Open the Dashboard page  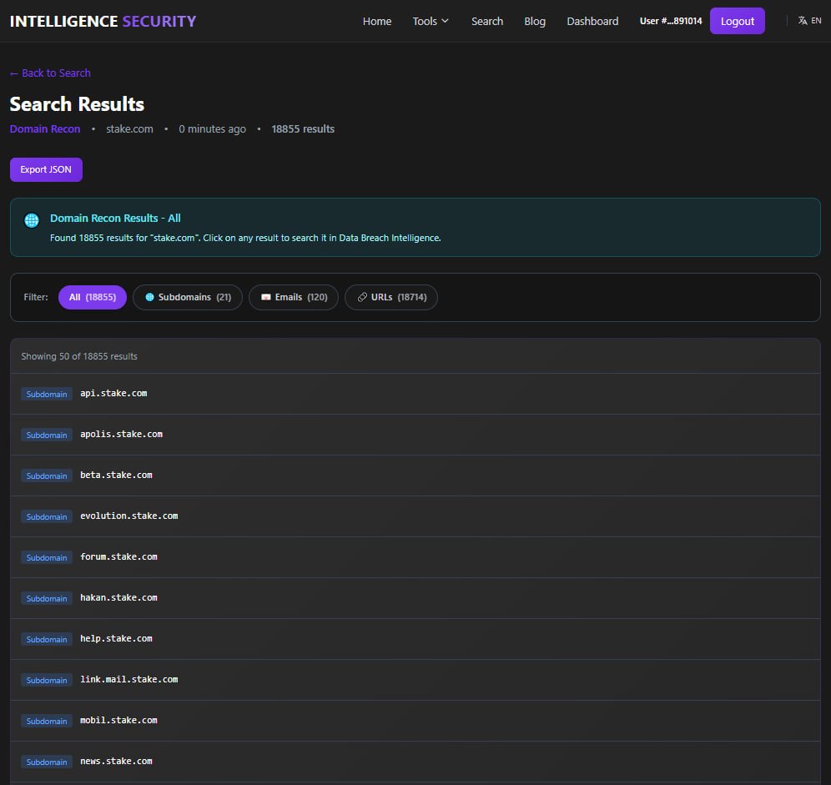pyautogui.click(x=592, y=21)
